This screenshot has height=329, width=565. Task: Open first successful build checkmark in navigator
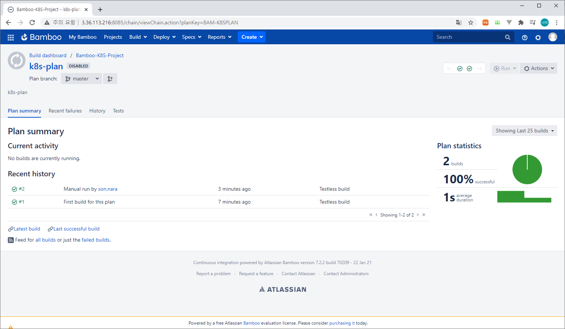(460, 69)
